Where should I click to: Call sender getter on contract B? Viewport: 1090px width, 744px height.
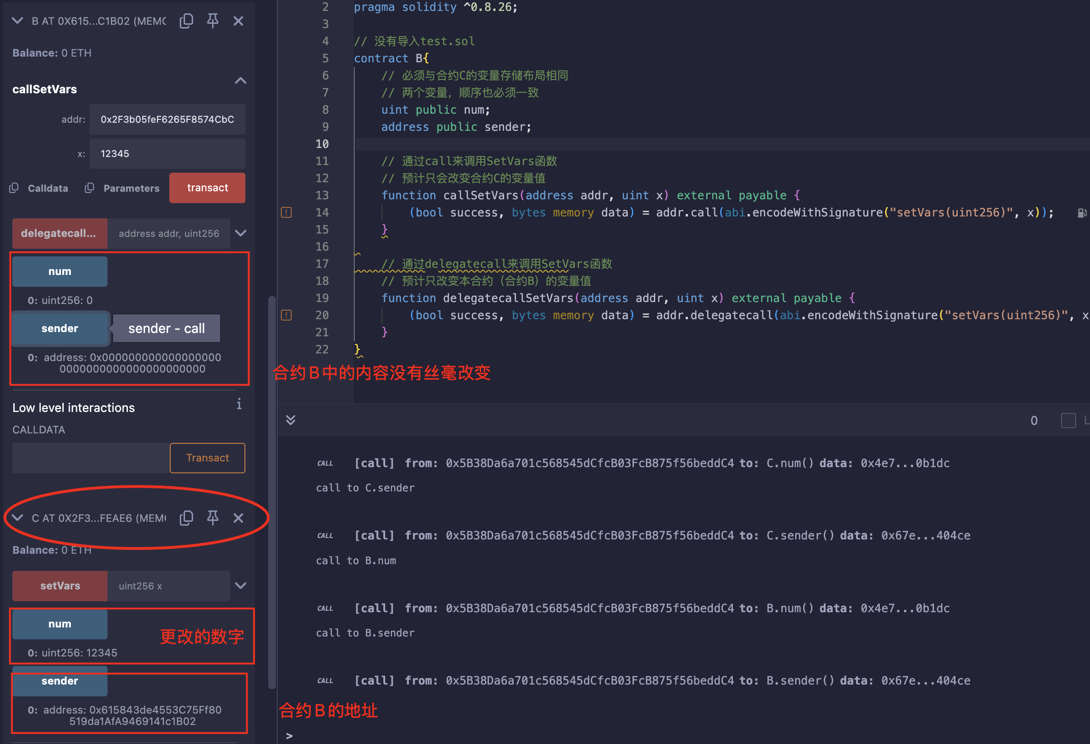click(x=60, y=329)
